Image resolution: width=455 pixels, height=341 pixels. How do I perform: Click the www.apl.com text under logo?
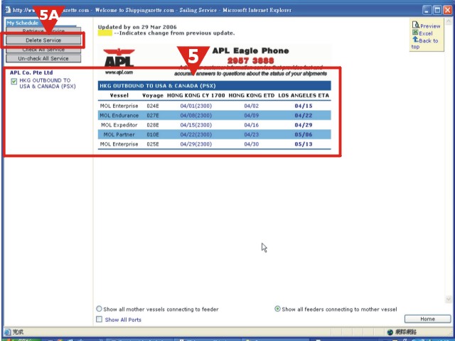[x=119, y=72]
